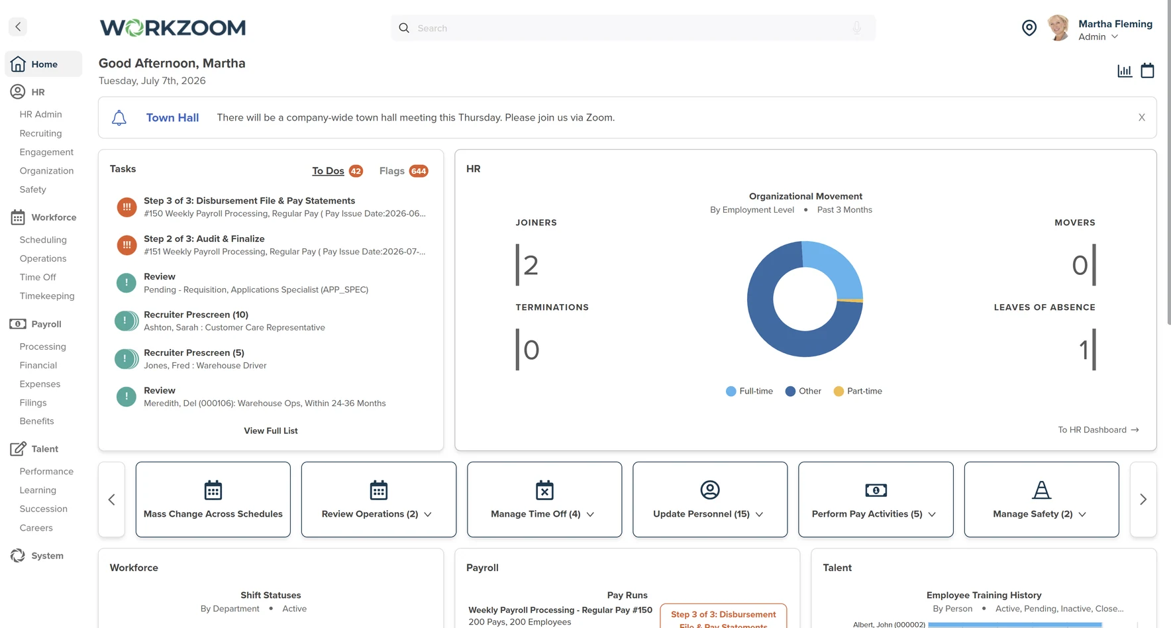
Task: Click Martha Fleming profile avatar
Action: click(x=1058, y=28)
